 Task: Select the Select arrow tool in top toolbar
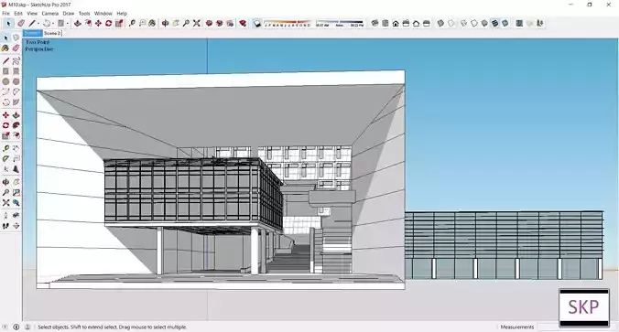8,24
